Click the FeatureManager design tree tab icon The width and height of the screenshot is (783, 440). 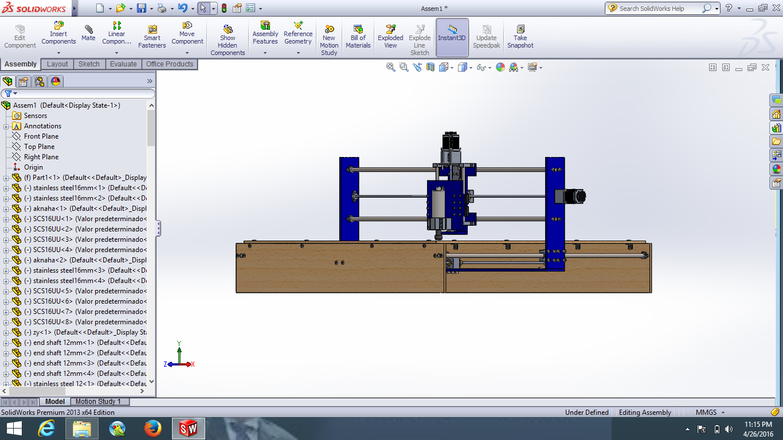[7, 81]
